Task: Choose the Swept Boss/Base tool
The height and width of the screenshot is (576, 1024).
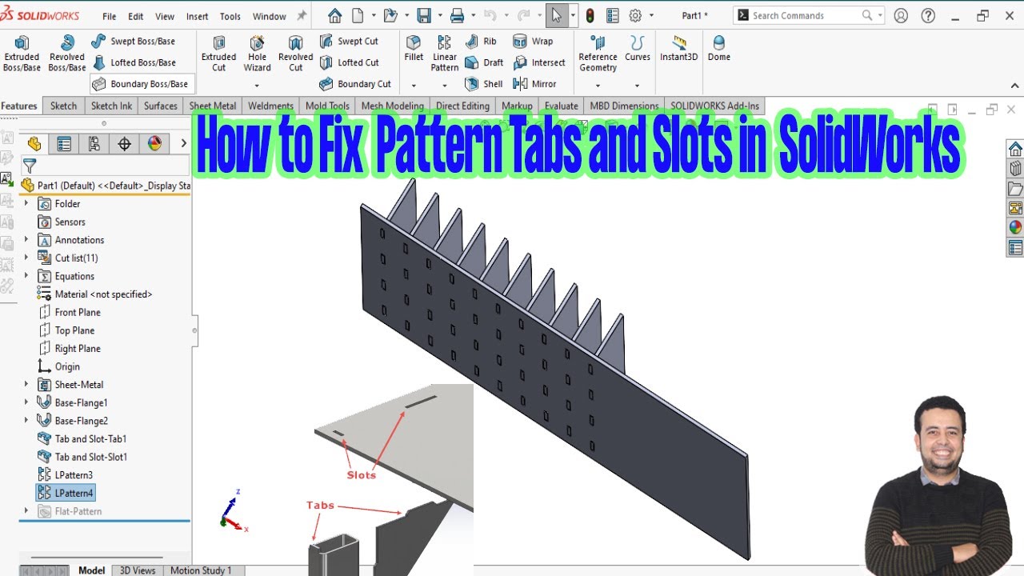Action: [x=133, y=41]
